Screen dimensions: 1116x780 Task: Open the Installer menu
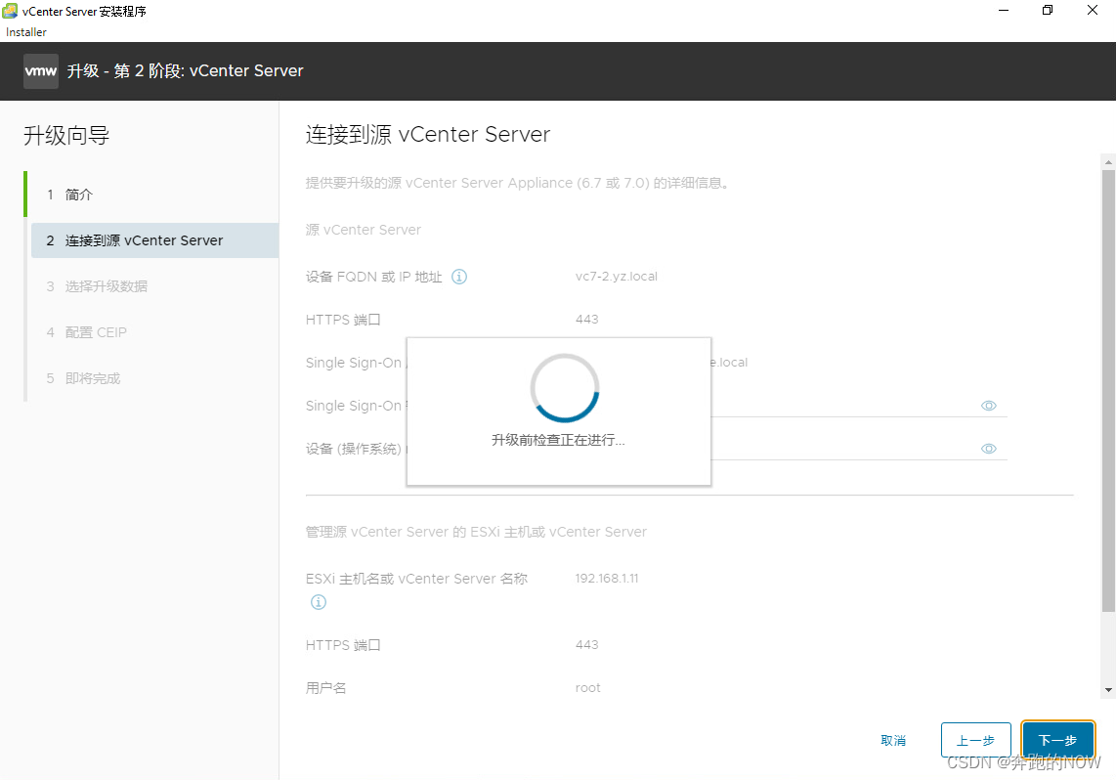pyautogui.click(x=26, y=32)
